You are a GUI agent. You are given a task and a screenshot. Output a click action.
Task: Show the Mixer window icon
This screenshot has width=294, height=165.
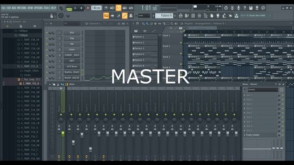(x=199, y=16)
